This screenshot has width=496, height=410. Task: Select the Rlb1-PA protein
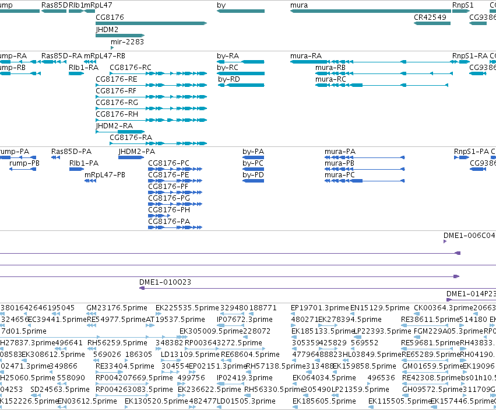point(76,169)
